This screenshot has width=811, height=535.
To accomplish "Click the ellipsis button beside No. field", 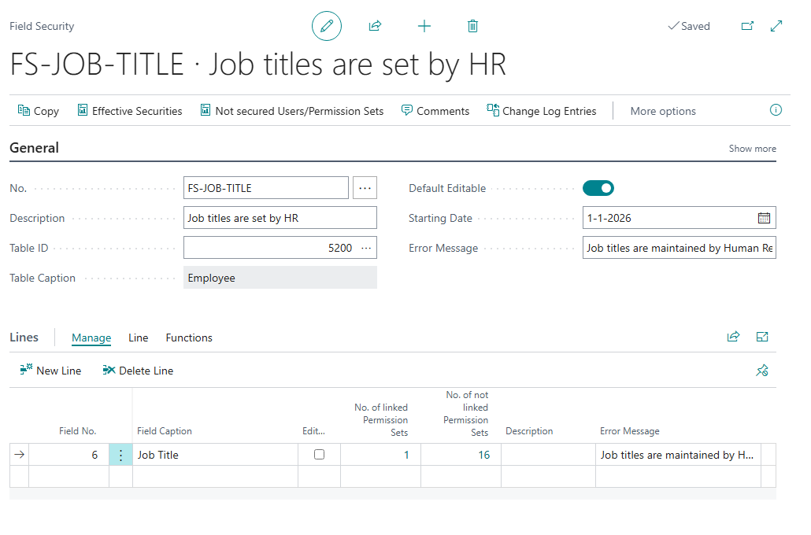I will (365, 188).
